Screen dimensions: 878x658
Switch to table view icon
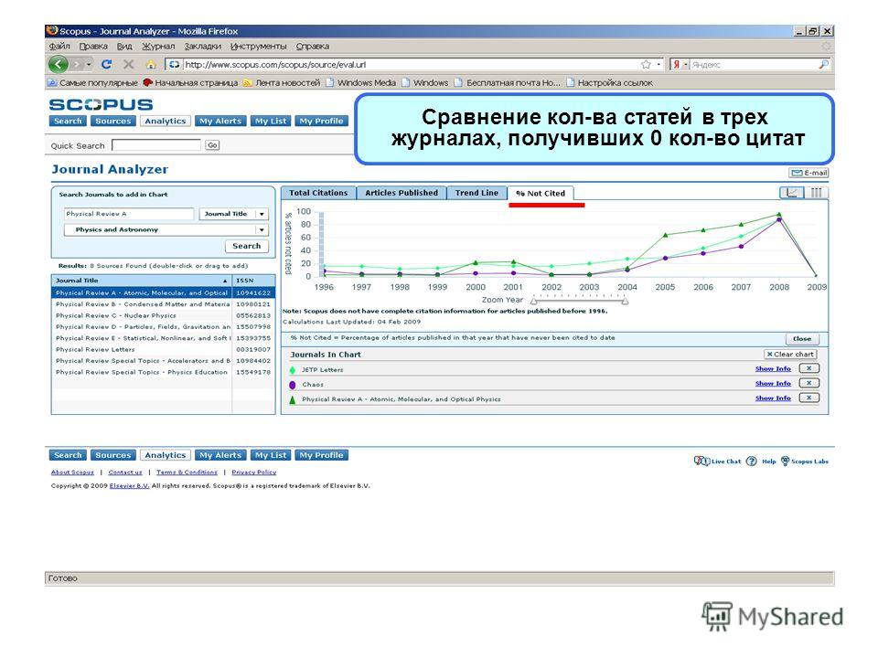[817, 193]
